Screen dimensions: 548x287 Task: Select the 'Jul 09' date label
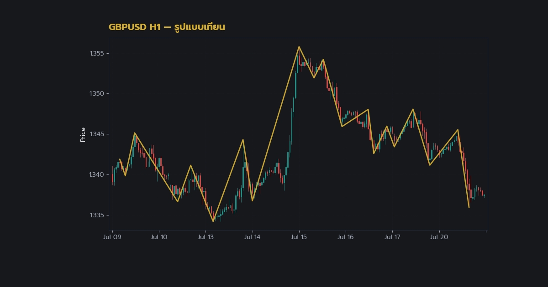tap(112, 237)
